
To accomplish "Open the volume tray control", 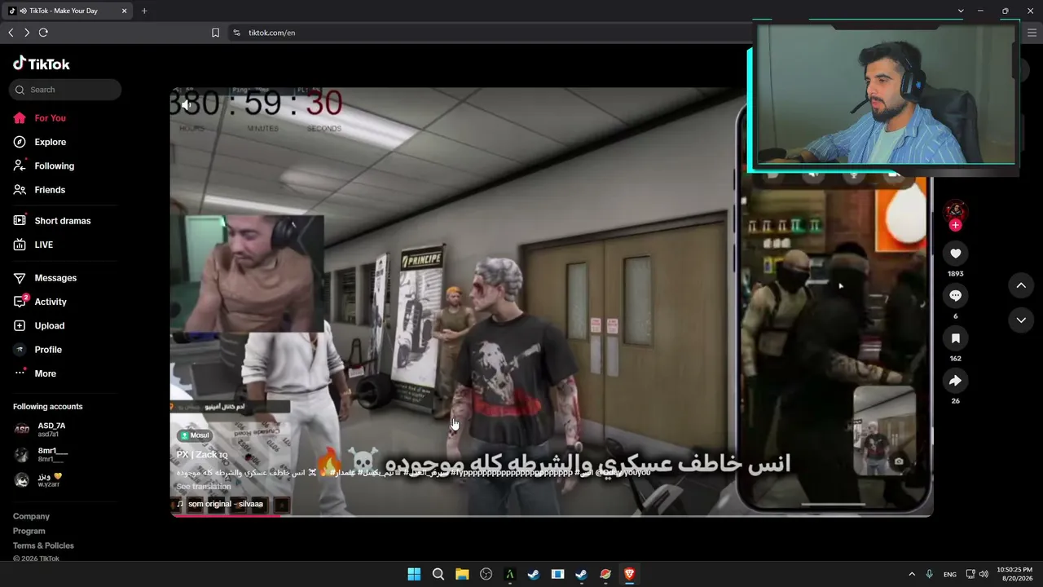I will click(x=984, y=574).
